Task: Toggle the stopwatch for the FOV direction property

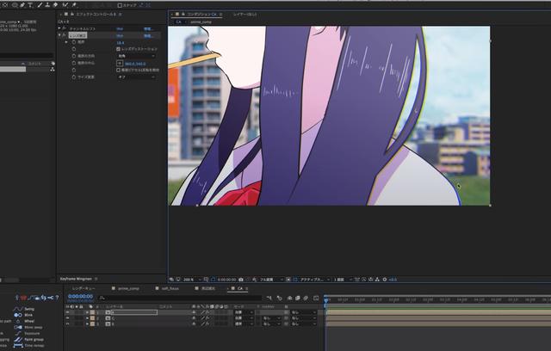Action: 74,56
